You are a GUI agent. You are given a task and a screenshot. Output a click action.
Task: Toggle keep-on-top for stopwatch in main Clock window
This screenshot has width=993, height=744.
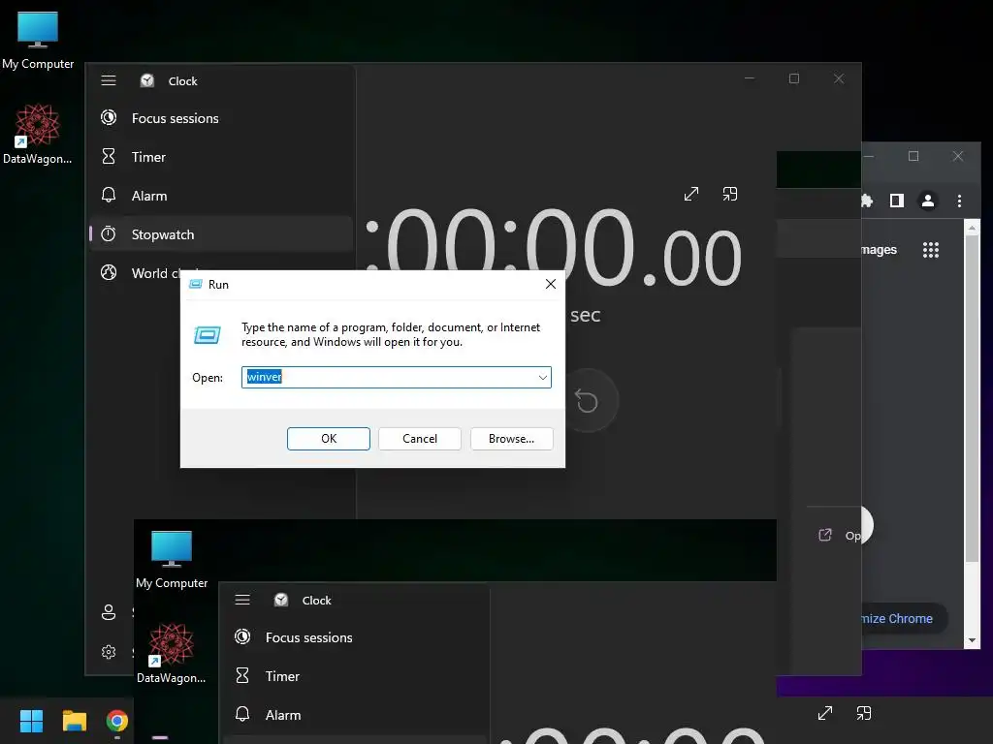pos(729,194)
